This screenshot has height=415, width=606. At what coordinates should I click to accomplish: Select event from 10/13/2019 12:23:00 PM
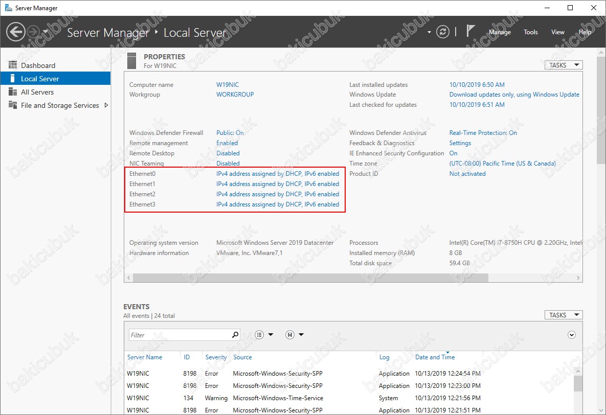point(348,386)
